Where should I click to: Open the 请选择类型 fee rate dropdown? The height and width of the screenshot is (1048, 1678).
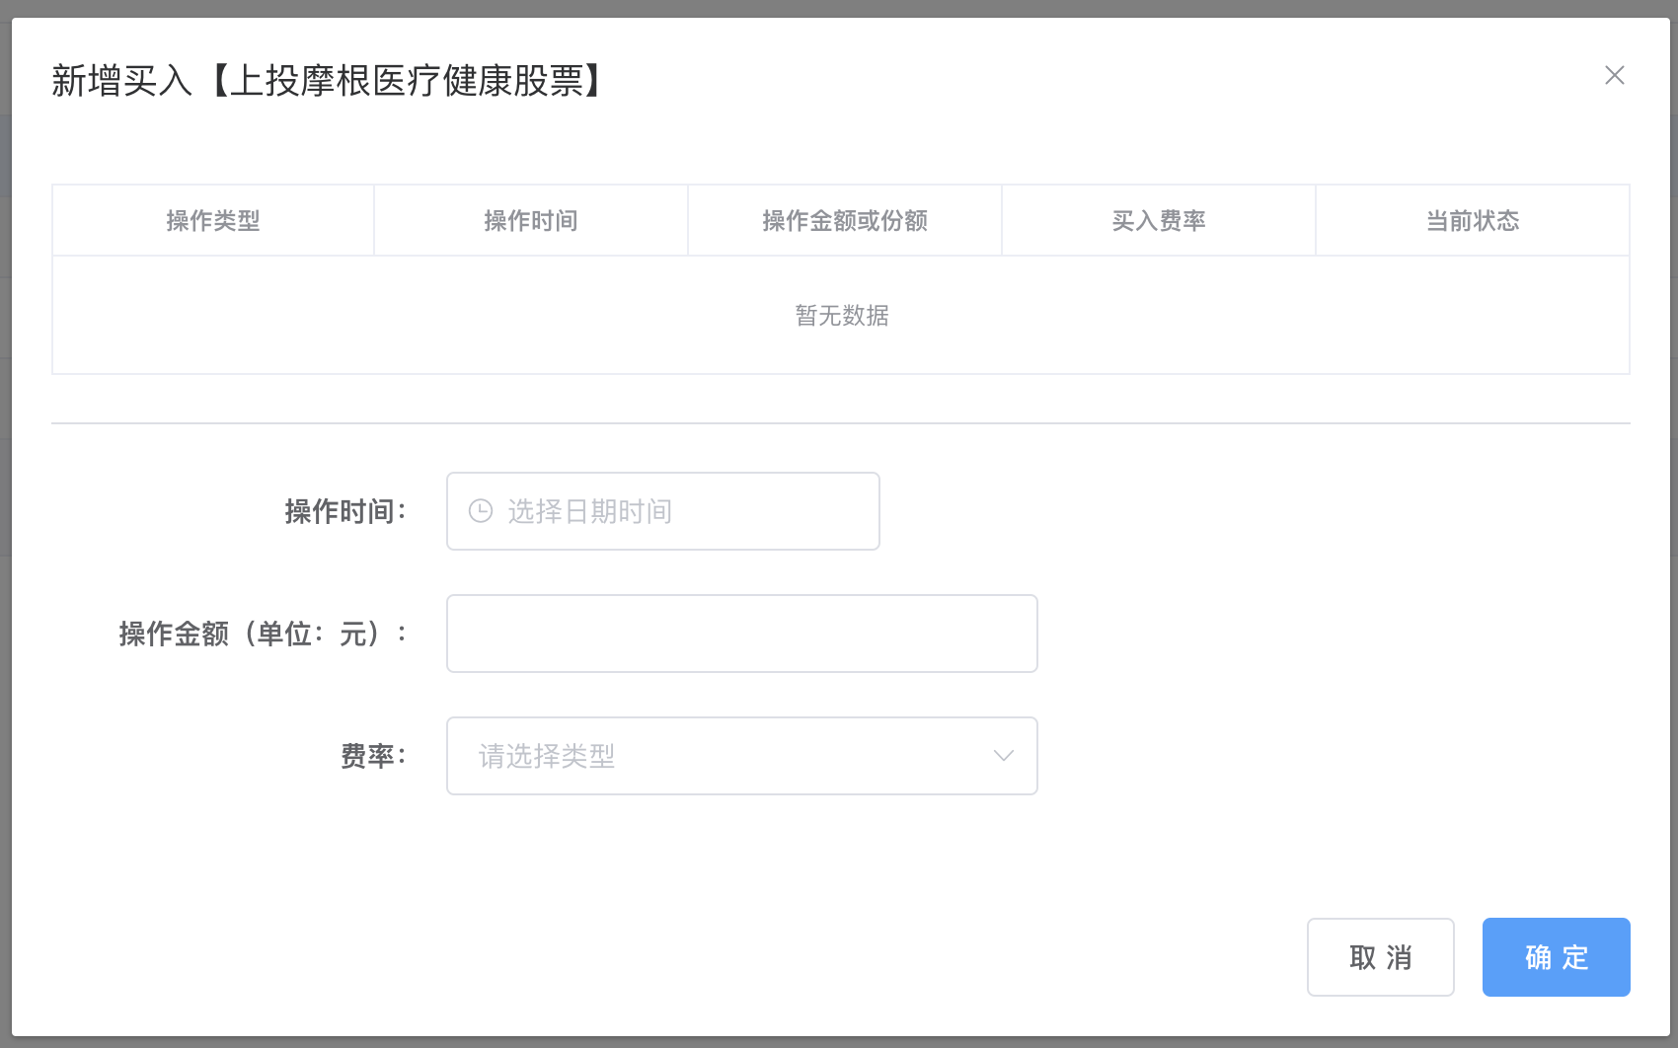pyautogui.click(x=742, y=756)
